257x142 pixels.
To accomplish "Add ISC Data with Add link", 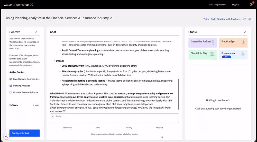I will (36, 105).
